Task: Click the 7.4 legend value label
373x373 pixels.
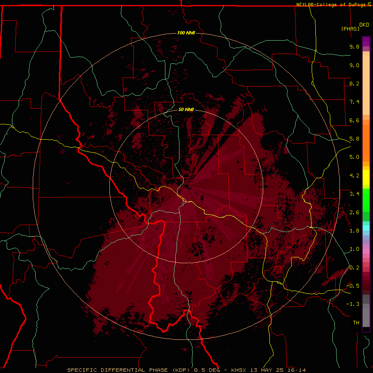Action: click(354, 102)
